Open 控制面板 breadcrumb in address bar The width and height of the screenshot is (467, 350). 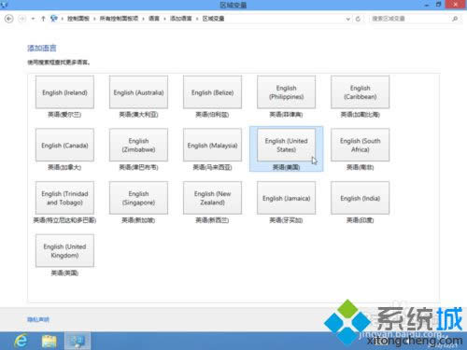coord(78,19)
